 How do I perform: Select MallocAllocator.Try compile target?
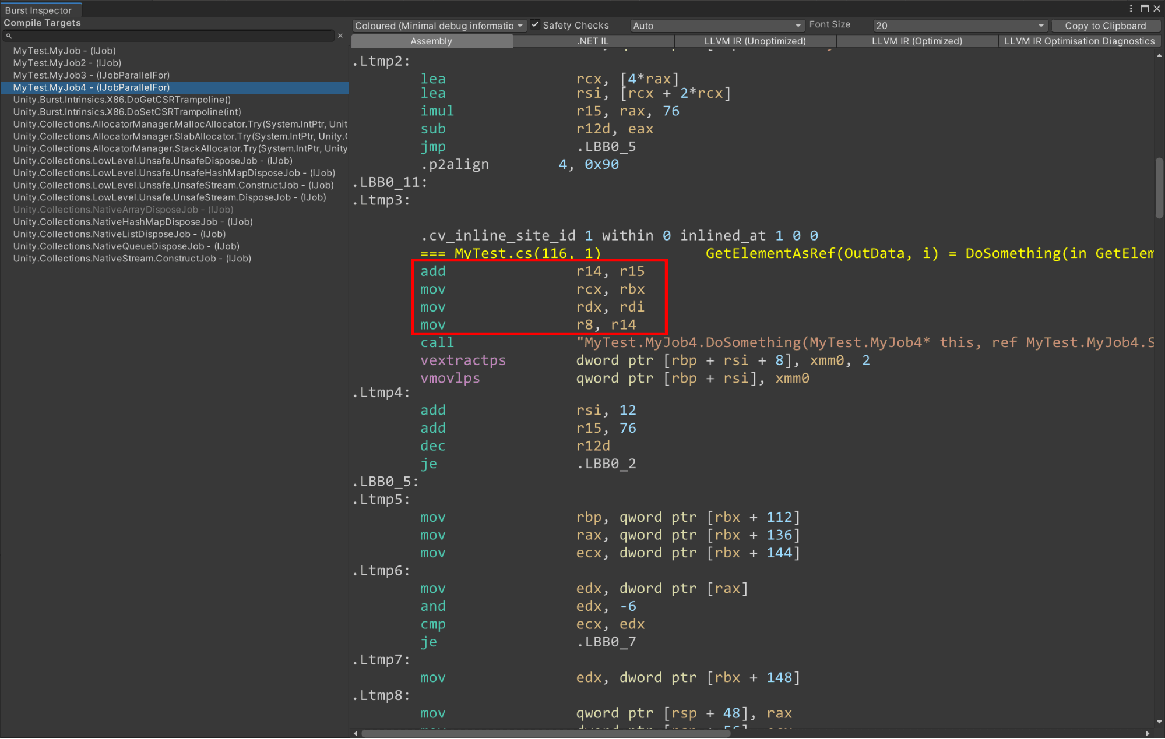(174, 124)
